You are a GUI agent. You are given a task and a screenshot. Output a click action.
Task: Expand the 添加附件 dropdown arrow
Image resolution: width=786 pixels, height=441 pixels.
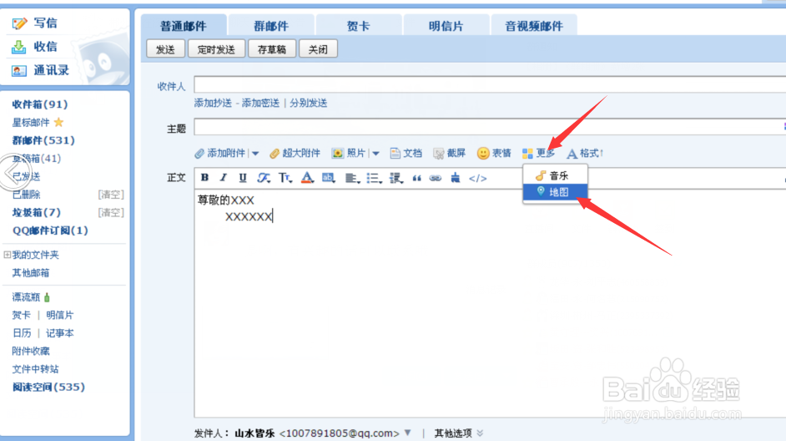pyautogui.click(x=255, y=154)
